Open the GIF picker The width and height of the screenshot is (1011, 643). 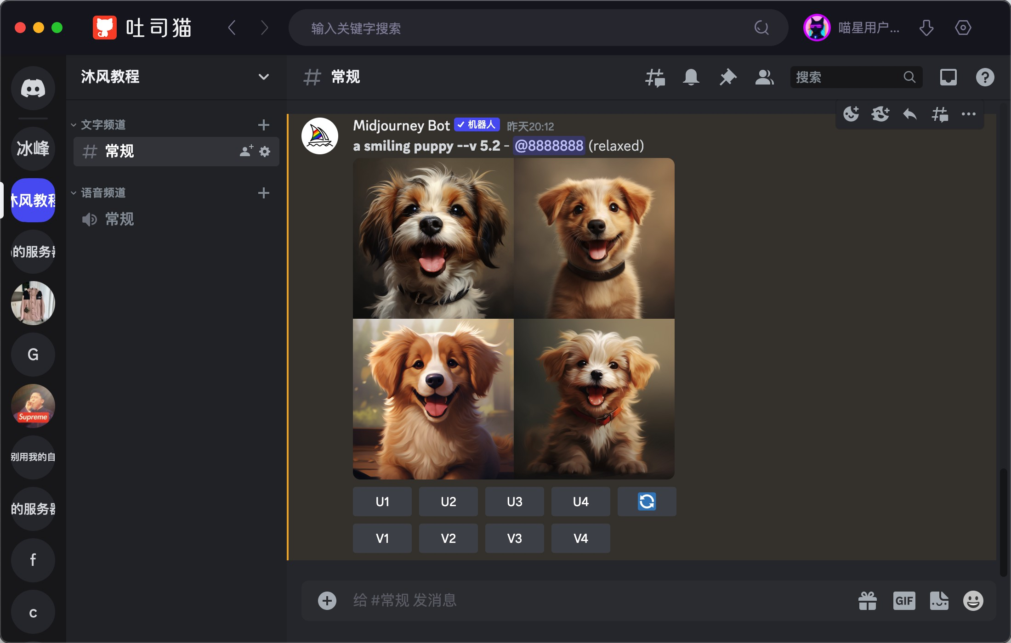[904, 601]
